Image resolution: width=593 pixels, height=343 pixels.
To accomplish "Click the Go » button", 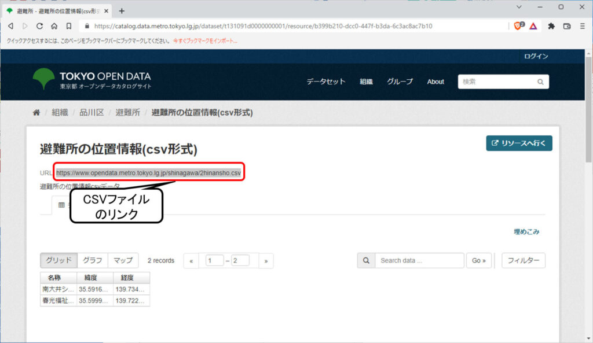I will tap(479, 260).
